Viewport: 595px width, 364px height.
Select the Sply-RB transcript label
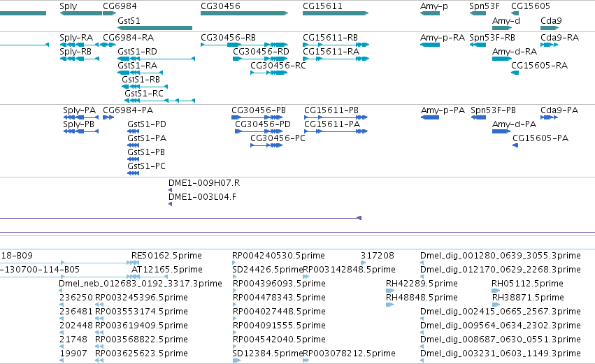(76, 52)
